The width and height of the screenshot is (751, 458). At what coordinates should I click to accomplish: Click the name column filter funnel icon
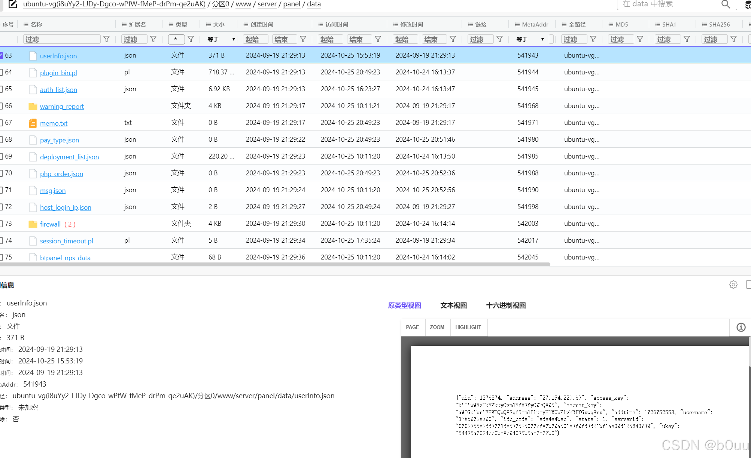point(107,39)
